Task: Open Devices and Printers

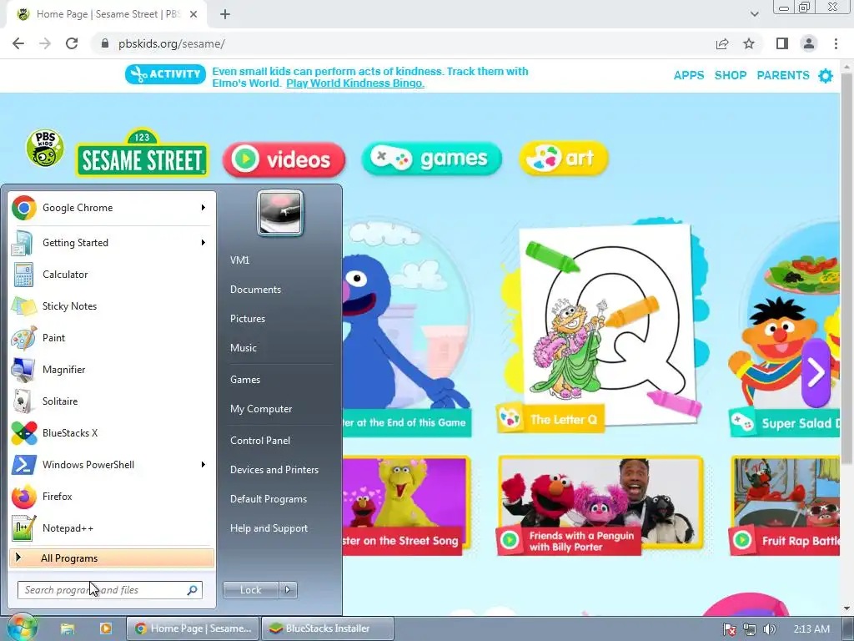Action: pyautogui.click(x=274, y=469)
